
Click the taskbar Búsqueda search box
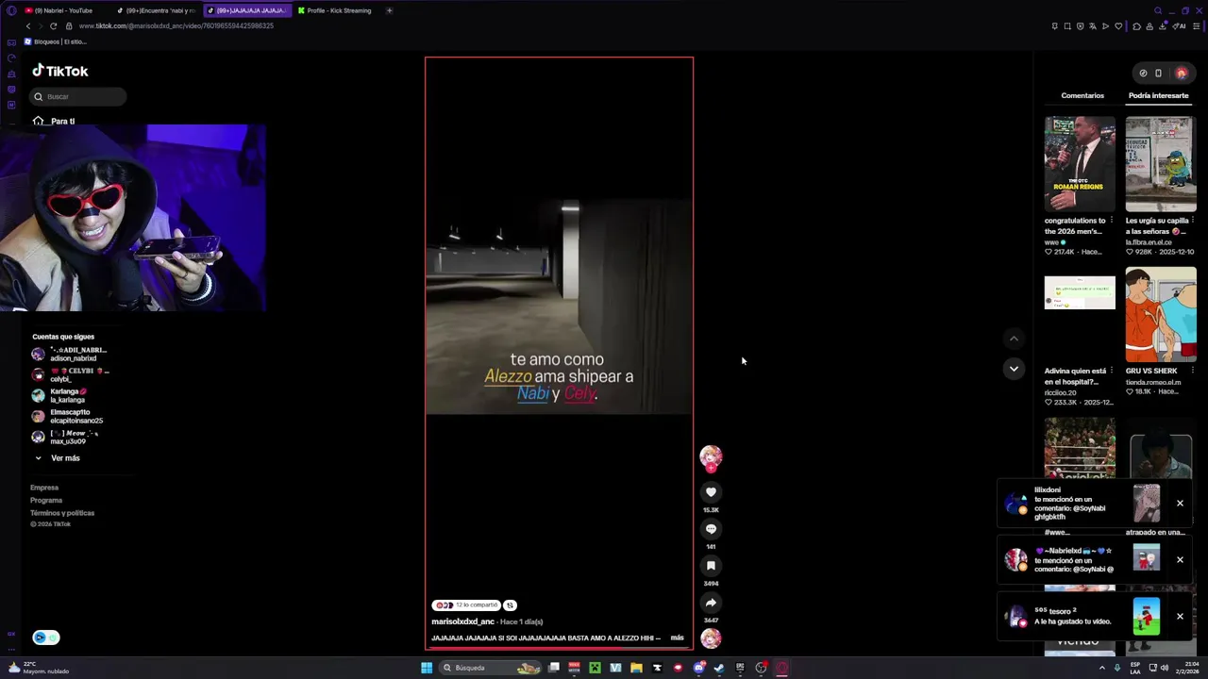point(492,668)
